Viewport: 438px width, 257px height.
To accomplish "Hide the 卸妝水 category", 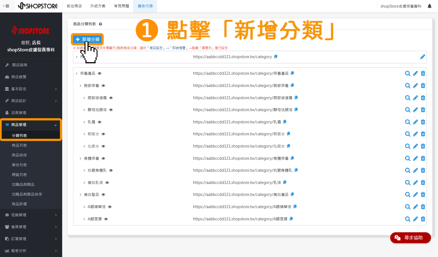I will pyautogui.click(x=103, y=134).
